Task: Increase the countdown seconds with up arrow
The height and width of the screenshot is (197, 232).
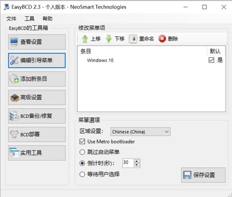Action: (x=137, y=161)
